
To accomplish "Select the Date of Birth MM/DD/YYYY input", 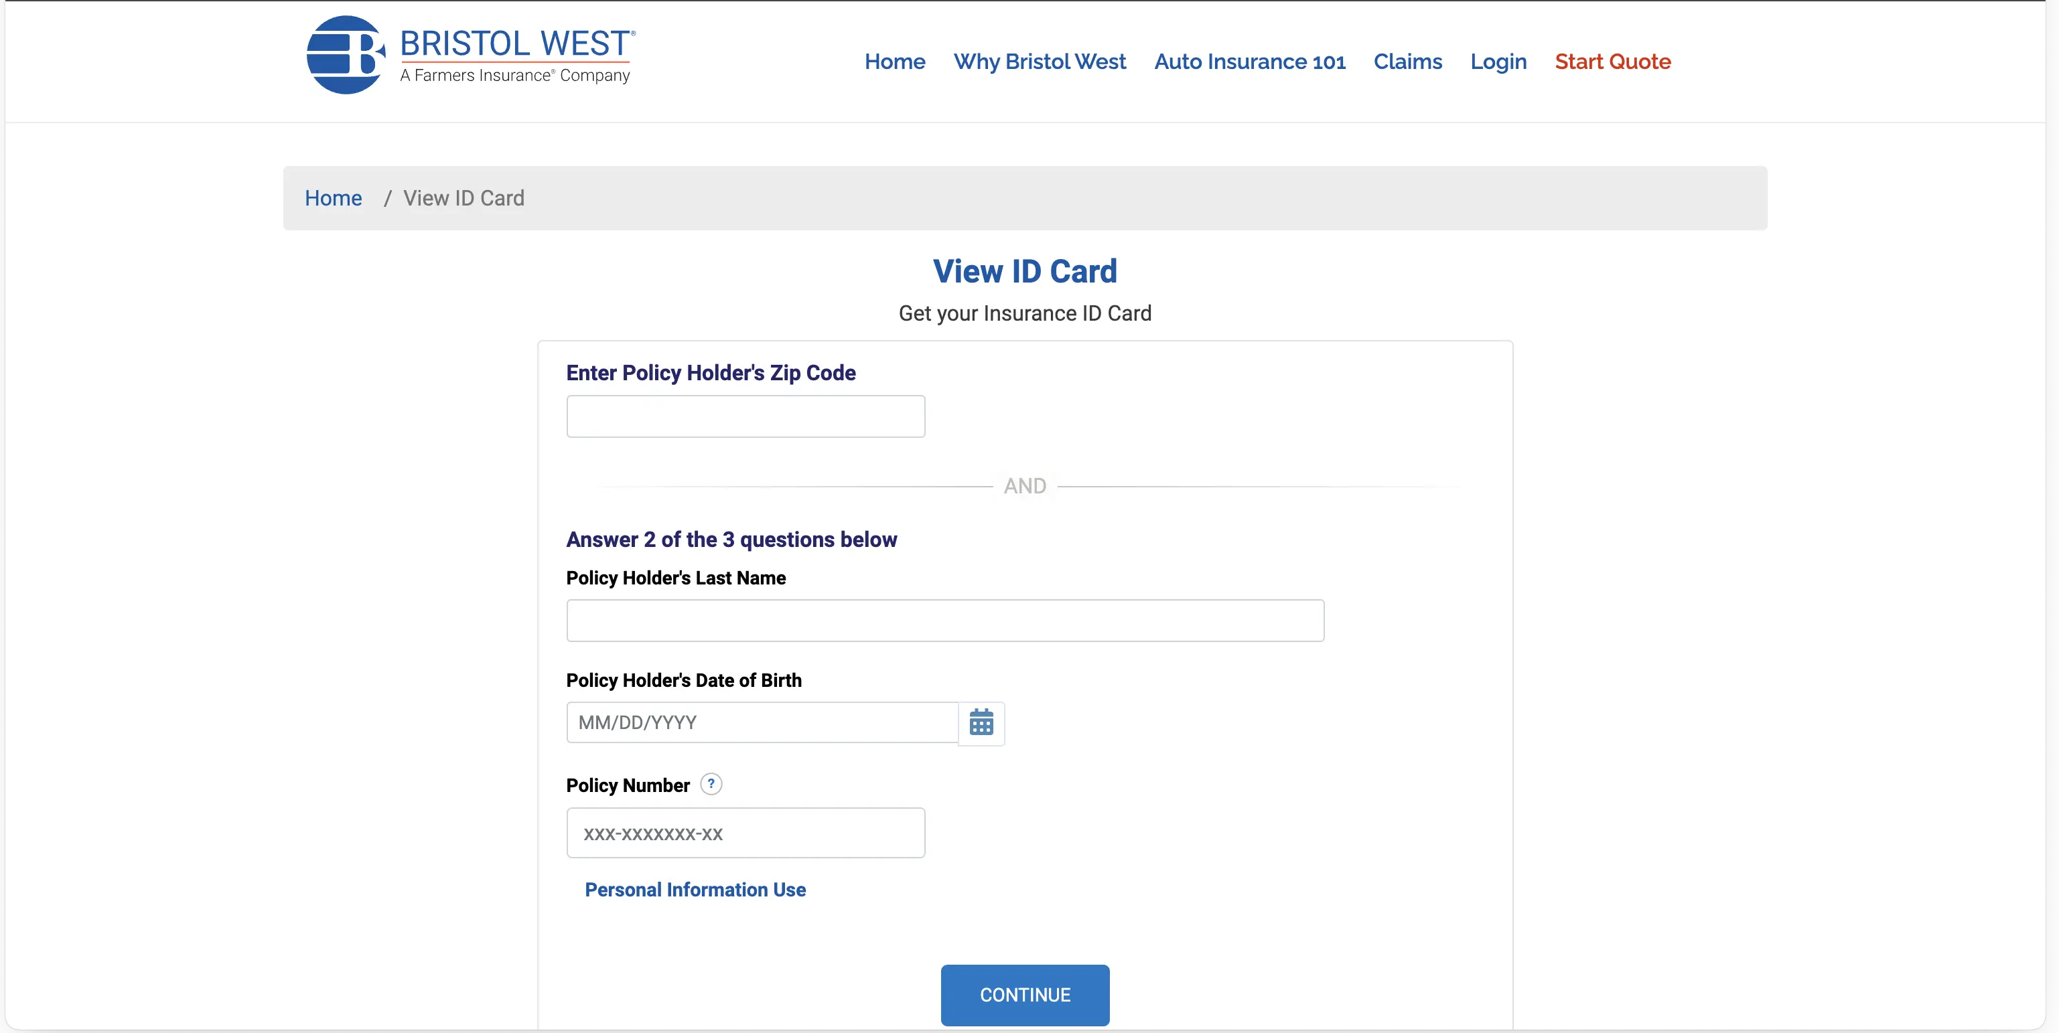I will click(x=762, y=723).
